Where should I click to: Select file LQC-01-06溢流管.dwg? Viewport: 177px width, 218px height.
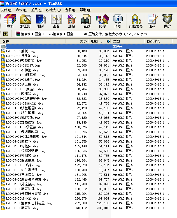pos(22,94)
